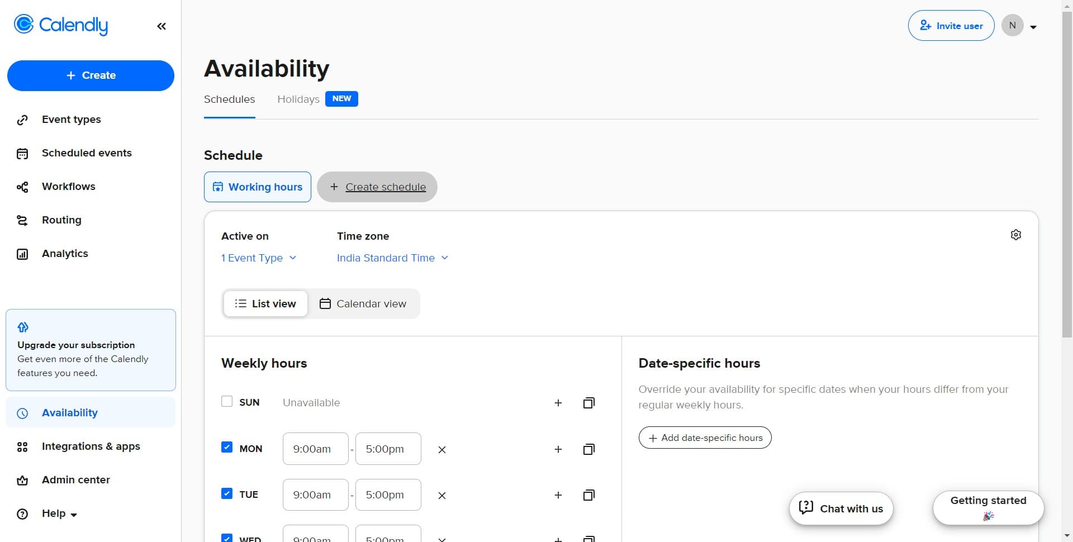
Task: Switch to Calendar view
Action: [x=363, y=304]
